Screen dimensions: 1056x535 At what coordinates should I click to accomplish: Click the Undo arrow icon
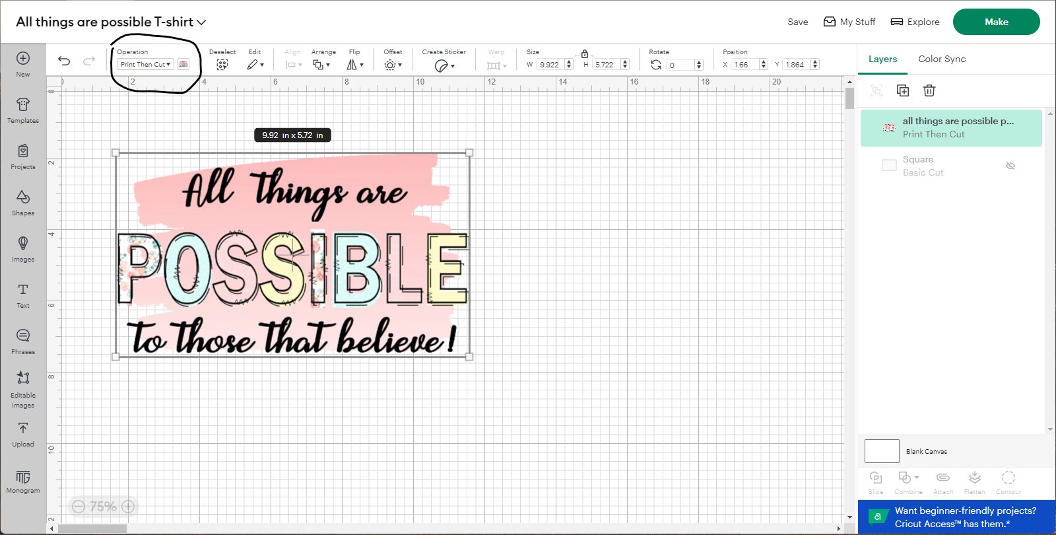click(64, 61)
